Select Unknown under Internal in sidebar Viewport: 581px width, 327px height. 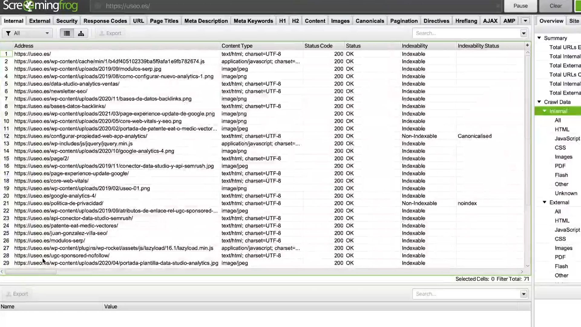pos(566,193)
